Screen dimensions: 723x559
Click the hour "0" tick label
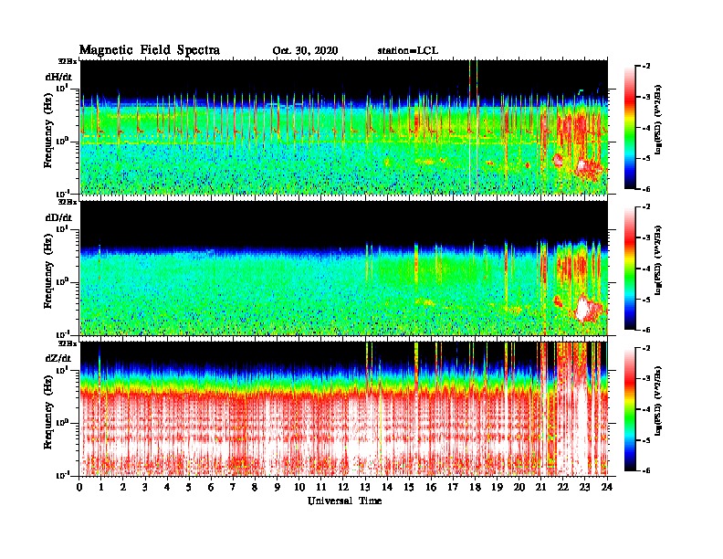point(79,487)
